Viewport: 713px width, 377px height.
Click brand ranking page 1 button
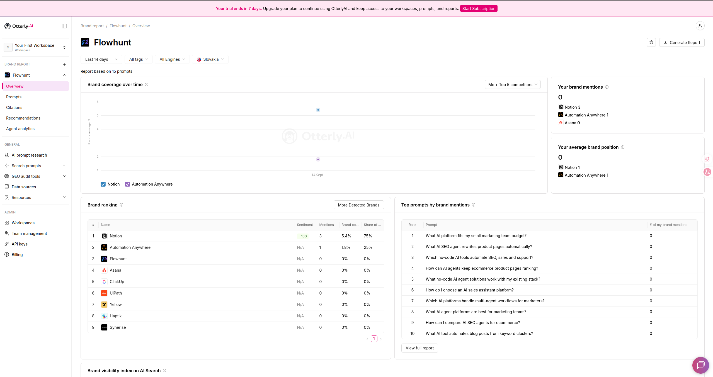pyautogui.click(x=374, y=339)
